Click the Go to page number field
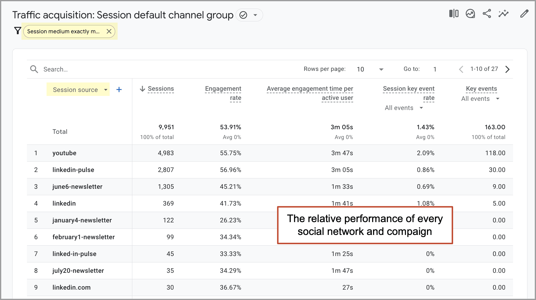536x300 pixels. click(x=435, y=69)
